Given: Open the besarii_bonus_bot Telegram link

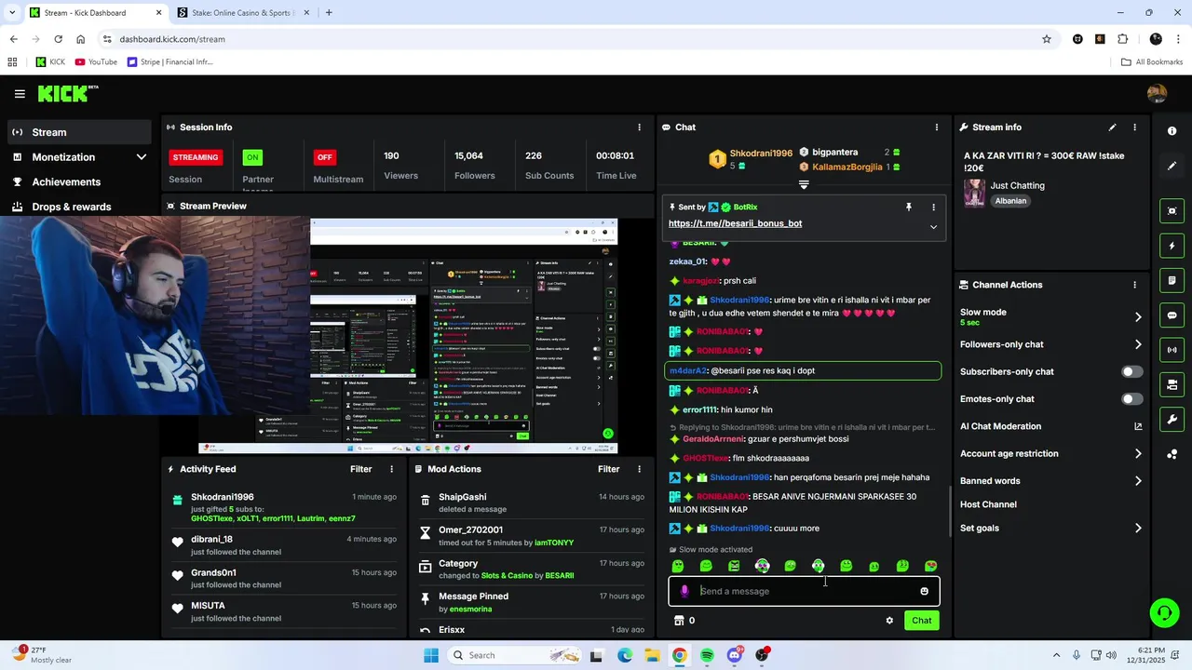Looking at the screenshot, I should [735, 223].
